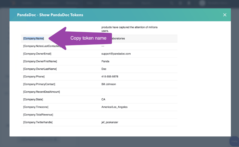Select the [Company.State] token
The height and width of the screenshot is (147, 239).
33,99
